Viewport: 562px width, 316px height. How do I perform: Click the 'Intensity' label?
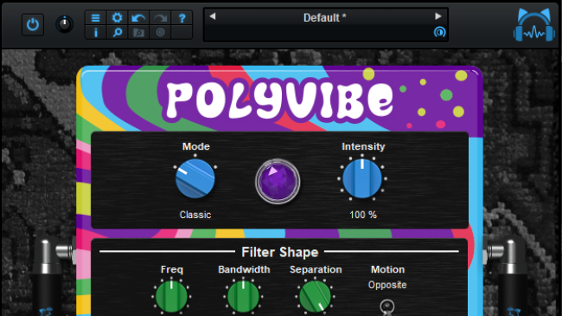363,146
